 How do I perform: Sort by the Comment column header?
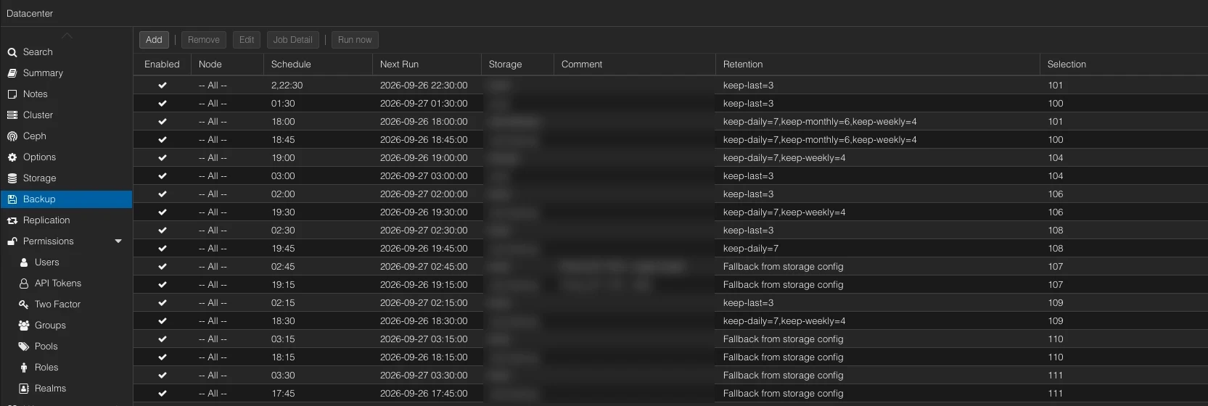pyautogui.click(x=634, y=65)
